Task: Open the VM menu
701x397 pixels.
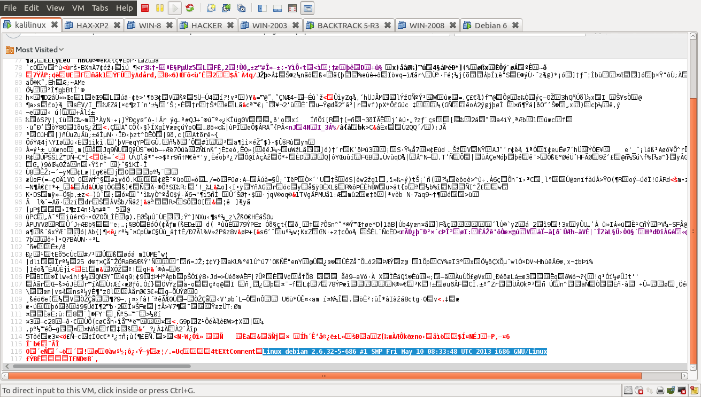Action: 78,8
